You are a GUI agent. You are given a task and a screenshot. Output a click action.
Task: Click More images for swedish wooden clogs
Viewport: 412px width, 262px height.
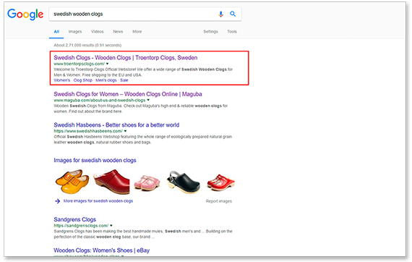coord(98,201)
